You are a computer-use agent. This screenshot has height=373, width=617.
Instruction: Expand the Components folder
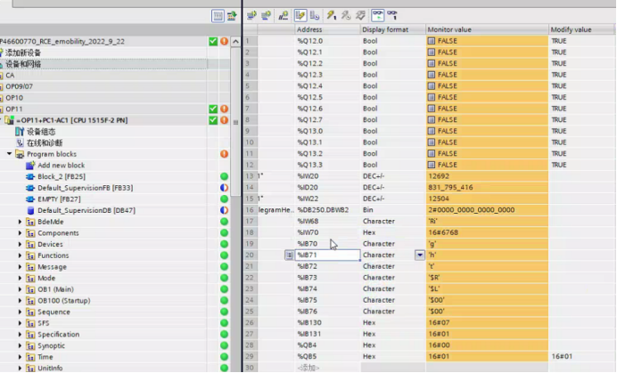pyautogui.click(x=20, y=233)
